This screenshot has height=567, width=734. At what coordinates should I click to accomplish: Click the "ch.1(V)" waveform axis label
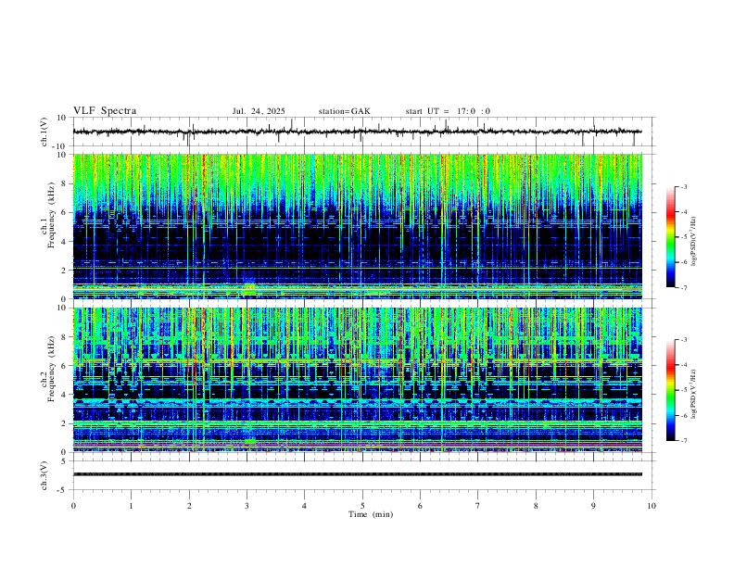coord(44,132)
